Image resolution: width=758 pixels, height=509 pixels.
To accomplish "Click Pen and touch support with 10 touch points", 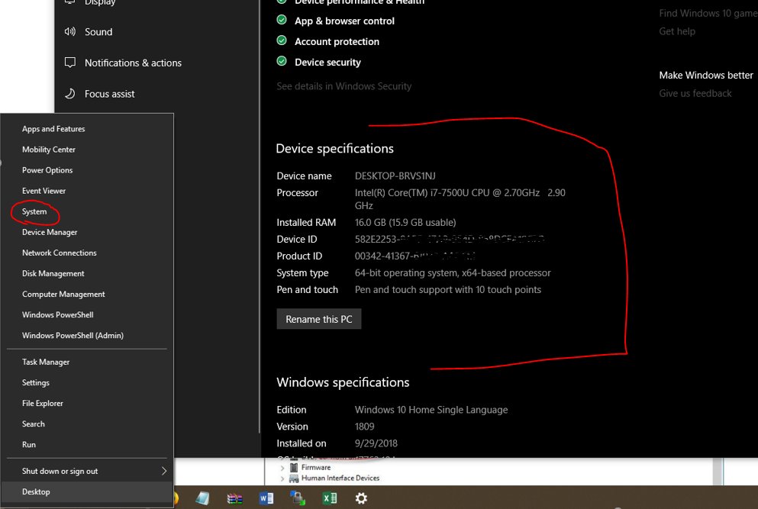I will coord(447,289).
